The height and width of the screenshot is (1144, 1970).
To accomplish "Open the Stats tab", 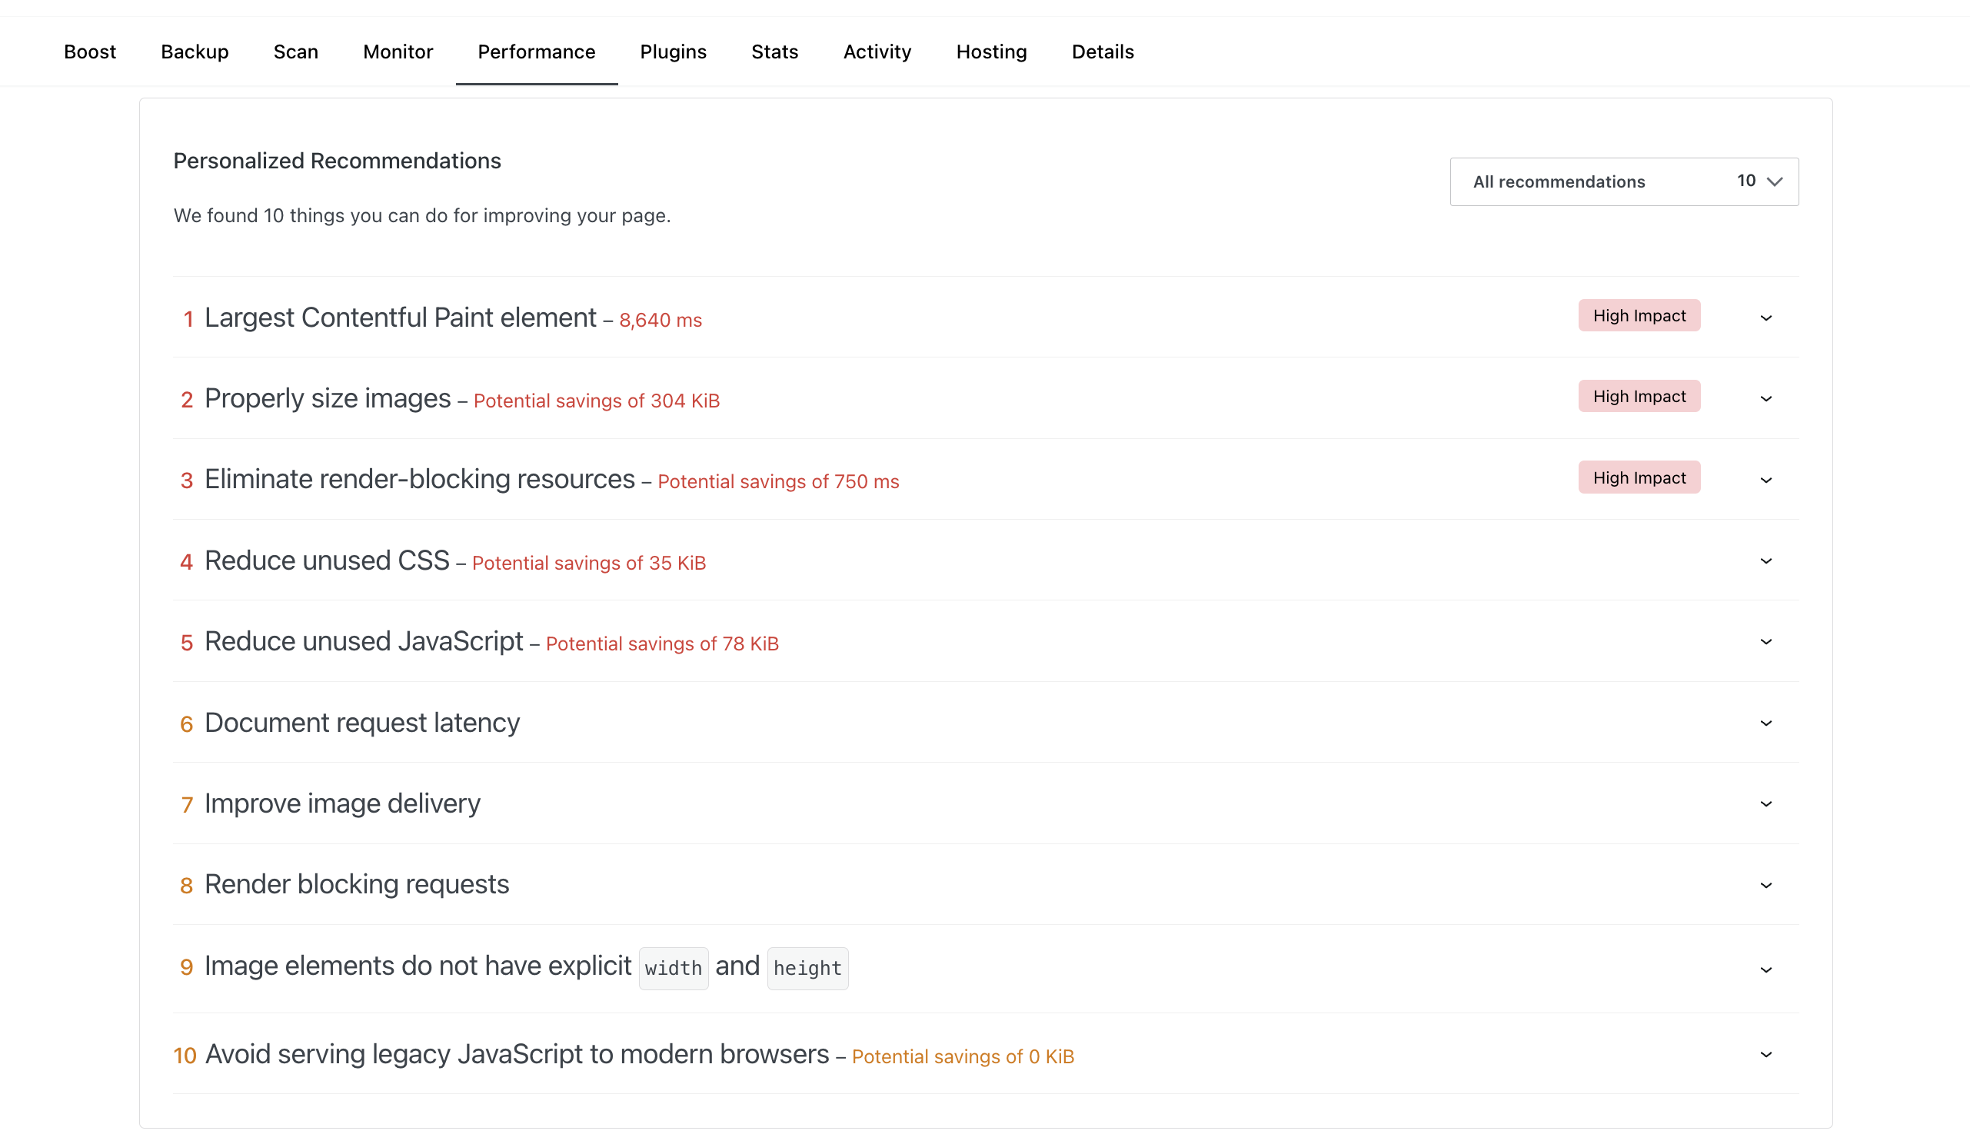I will pos(774,52).
